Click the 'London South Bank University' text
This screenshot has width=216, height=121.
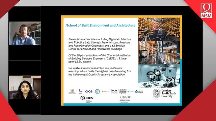coord(169,93)
